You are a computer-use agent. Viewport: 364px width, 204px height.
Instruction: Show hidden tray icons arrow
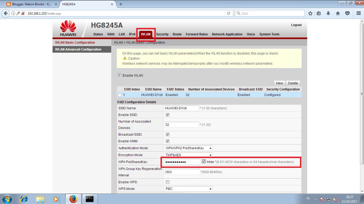315,199
